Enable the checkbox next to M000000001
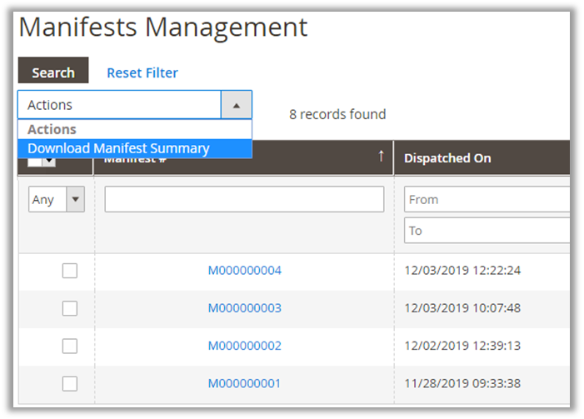584x419 pixels. click(70, 383)
